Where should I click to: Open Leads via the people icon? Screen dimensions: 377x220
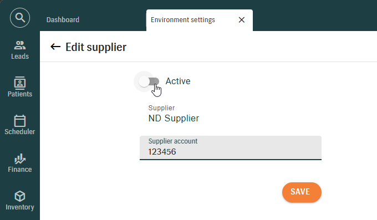pos(20,45)
